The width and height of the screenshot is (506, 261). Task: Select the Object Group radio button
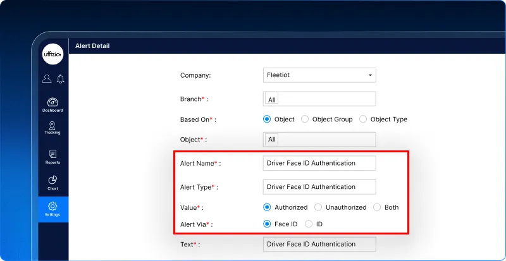coord(305,119)
